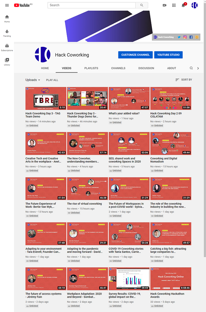This screenshot has width=206, height=312.
Task: Click Unlisted badge under TAG Team Demo
Action: tap(32, 125)
